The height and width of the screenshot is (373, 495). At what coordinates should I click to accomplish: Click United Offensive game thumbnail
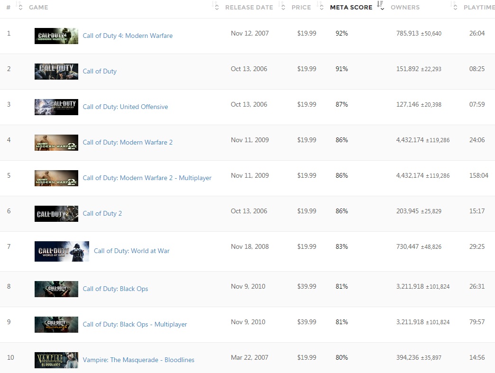pos(56,107)
